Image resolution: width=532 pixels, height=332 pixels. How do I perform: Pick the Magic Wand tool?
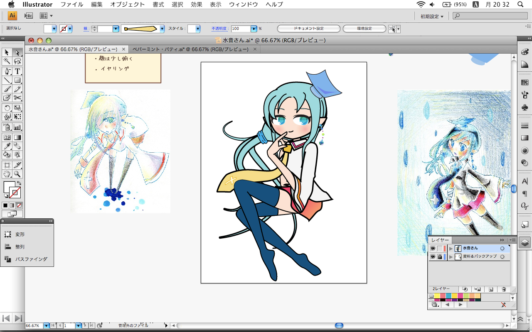7,61
